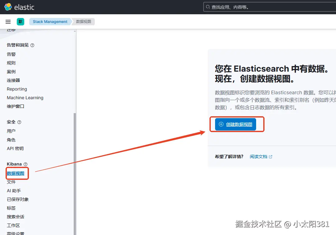Select 数据视图 under Kibana
Viewport: 336px width, 235px height.
(16, 173)
